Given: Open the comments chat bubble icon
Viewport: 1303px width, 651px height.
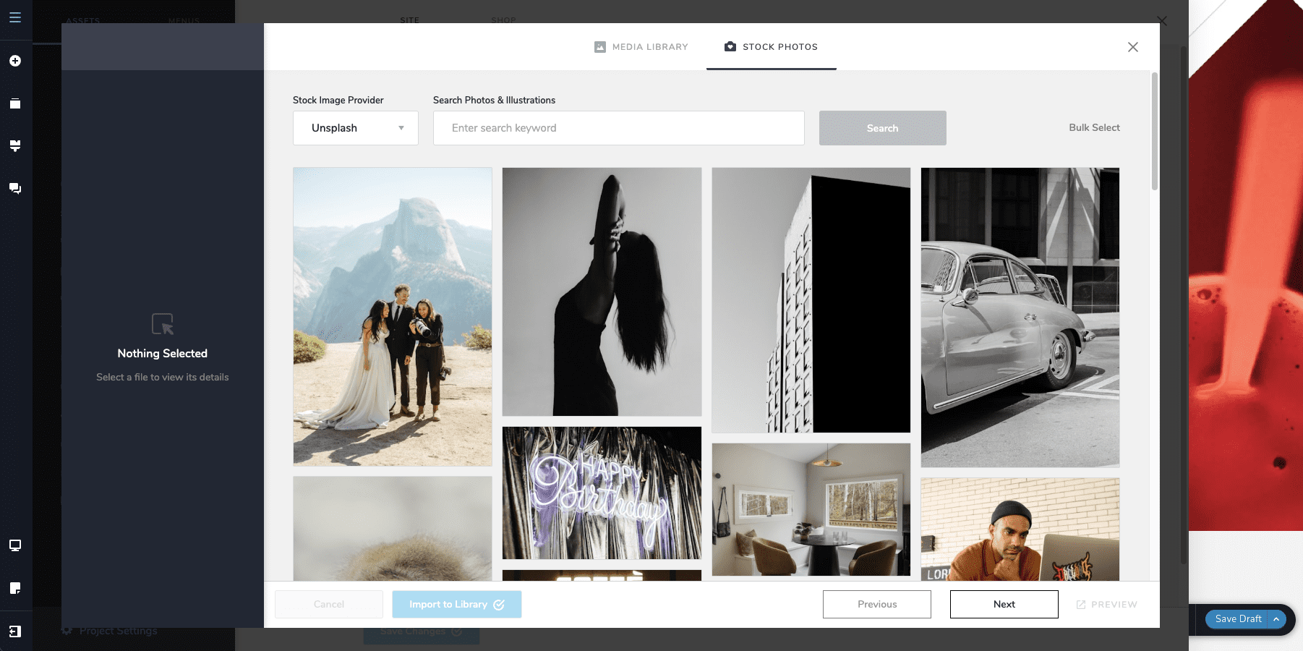Looking at the screenshot, I should point(15,188).
